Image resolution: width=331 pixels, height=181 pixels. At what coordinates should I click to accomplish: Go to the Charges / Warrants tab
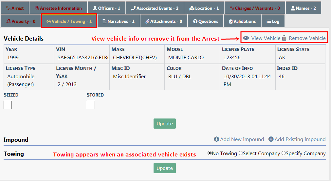point(254,8)
